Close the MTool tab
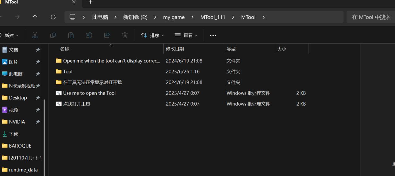The height and width of the screenshot is (176, 395). click(74, 2)
